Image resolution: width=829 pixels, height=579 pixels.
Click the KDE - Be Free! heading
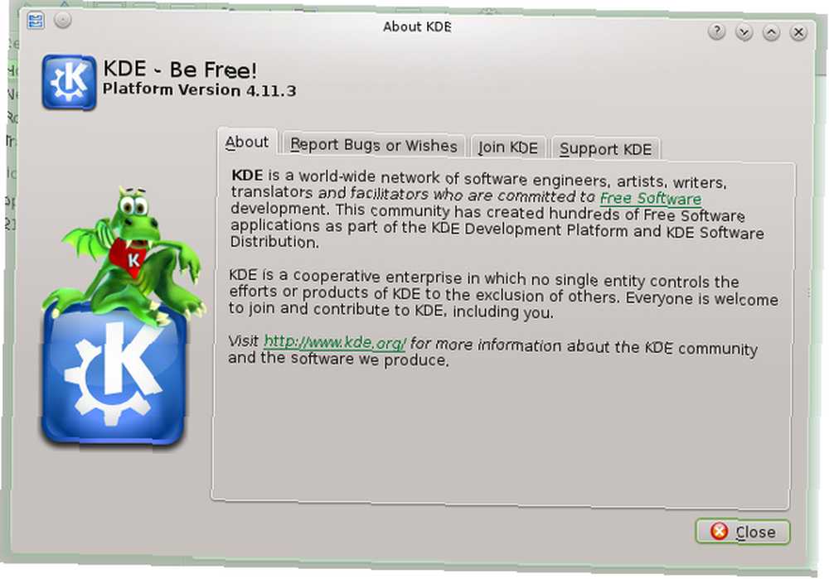tap(180, 70)
